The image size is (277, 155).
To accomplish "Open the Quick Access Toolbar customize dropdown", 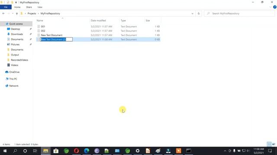I will click(x=16, y=3).
